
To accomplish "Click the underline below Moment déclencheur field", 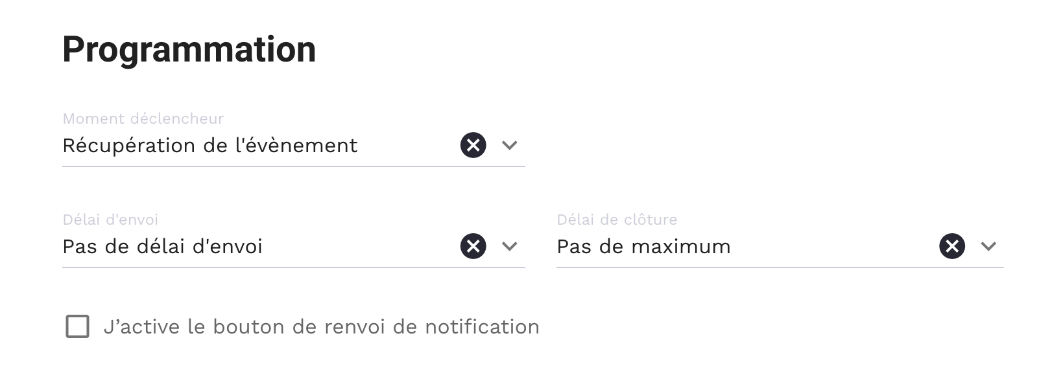I will click(x=293, y=166).
